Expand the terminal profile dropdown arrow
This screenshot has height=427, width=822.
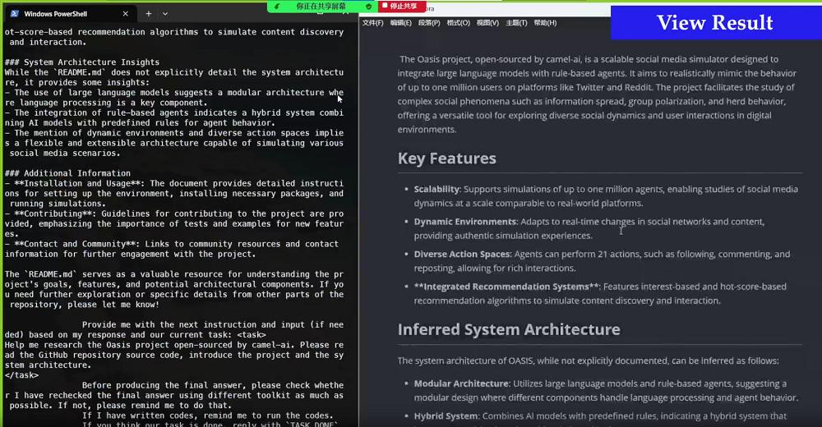(x=165, y=14)
